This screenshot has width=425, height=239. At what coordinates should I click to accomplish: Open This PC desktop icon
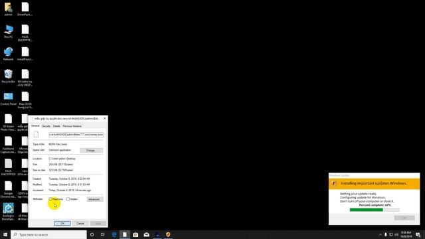pyautogui.click(x=8, y=31)
